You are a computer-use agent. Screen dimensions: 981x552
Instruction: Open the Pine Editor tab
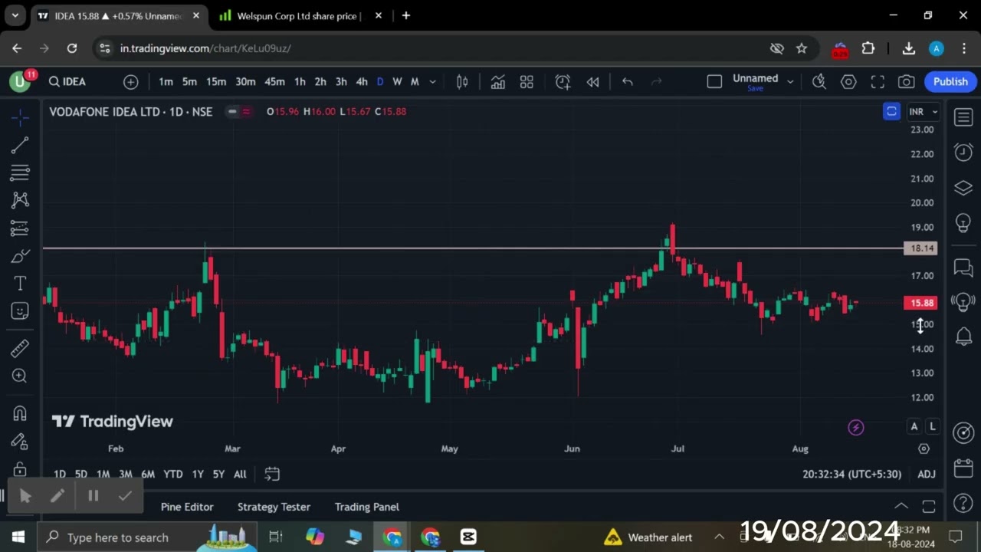pyautogui.click(x=187, y=507)
